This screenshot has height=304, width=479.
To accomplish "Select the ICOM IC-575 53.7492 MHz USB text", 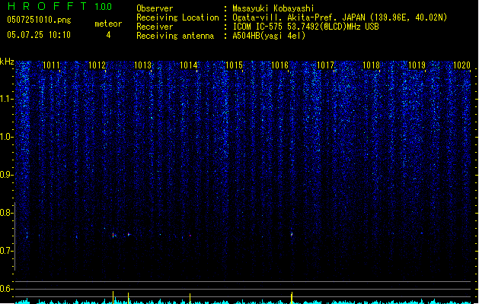I will pos(306,27).
